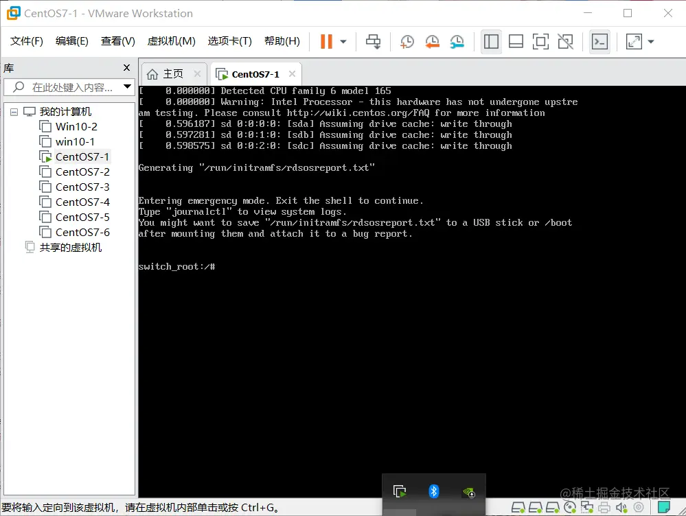The width and height of the screenshot is (686, 516).
Task: Select CentOS7-5 virtual machine
Action: (x=82, y=218)
